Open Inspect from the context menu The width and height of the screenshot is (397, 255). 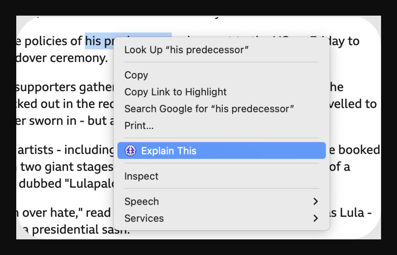click(x=141, y=176)
